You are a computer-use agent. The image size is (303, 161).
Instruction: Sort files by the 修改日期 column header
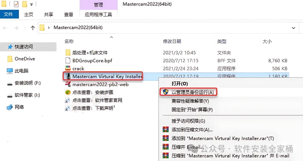pos(172,41)
